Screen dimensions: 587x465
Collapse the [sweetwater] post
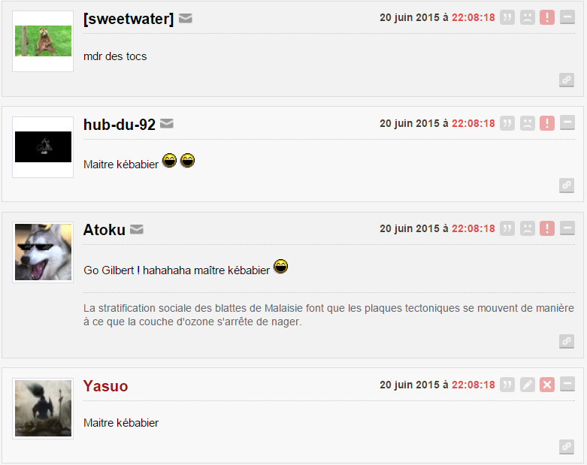pyautogui.click(x=567, y=17)
